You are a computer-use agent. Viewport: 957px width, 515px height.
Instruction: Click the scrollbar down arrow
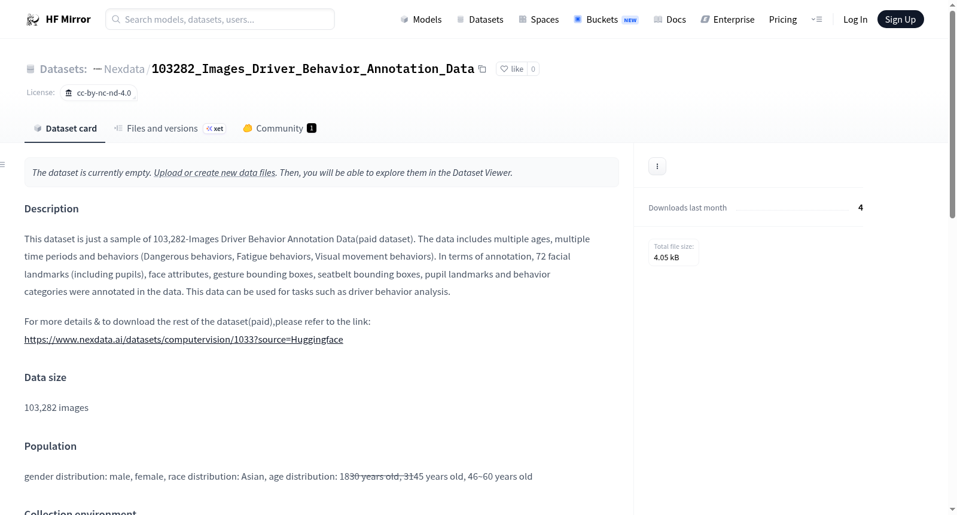click(x=952, y=510)
